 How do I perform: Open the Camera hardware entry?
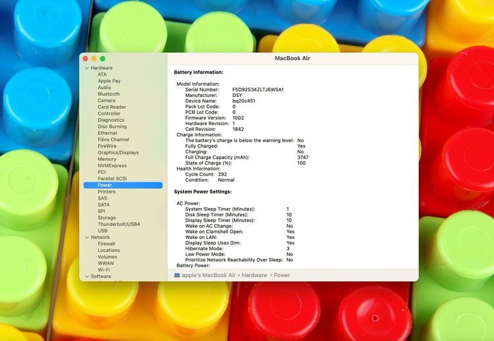pos(107,101)
